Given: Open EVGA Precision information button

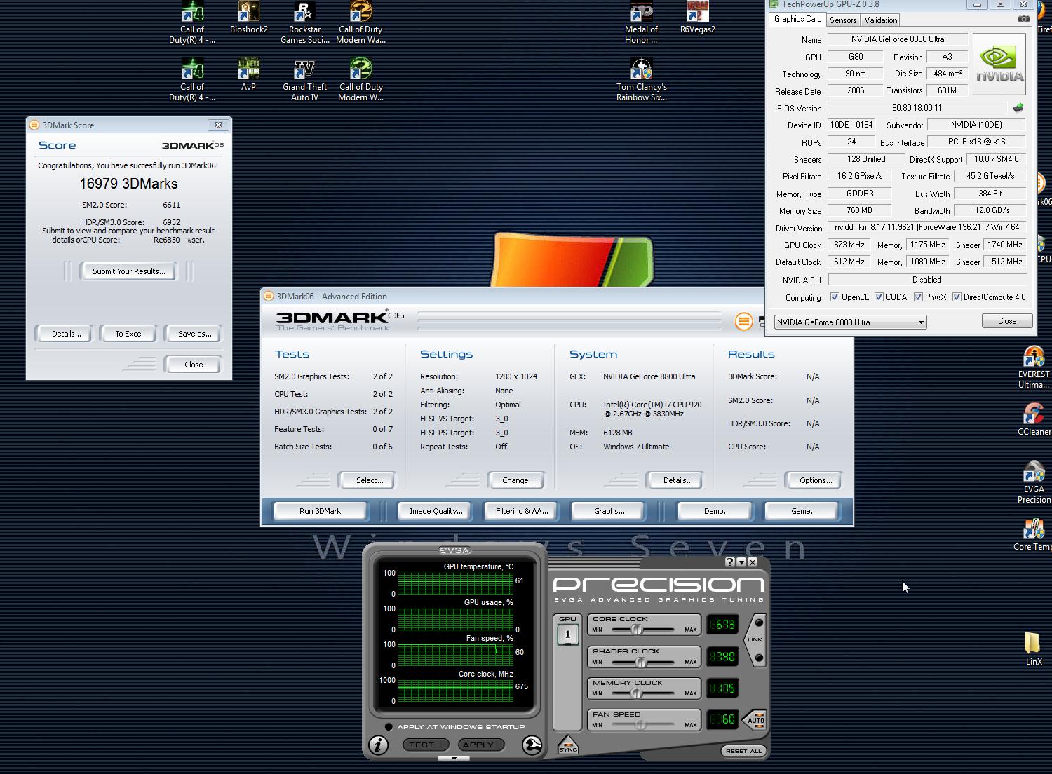Looking at the screenshot, I should [378, 745].
